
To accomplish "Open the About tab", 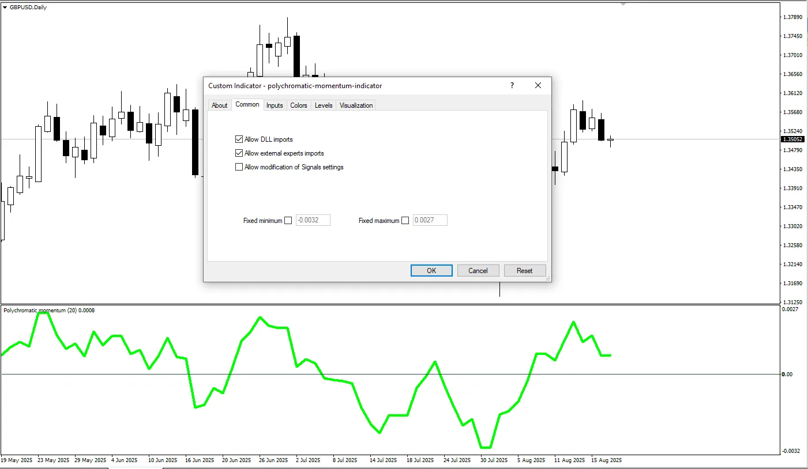I will tap(219, 105).
